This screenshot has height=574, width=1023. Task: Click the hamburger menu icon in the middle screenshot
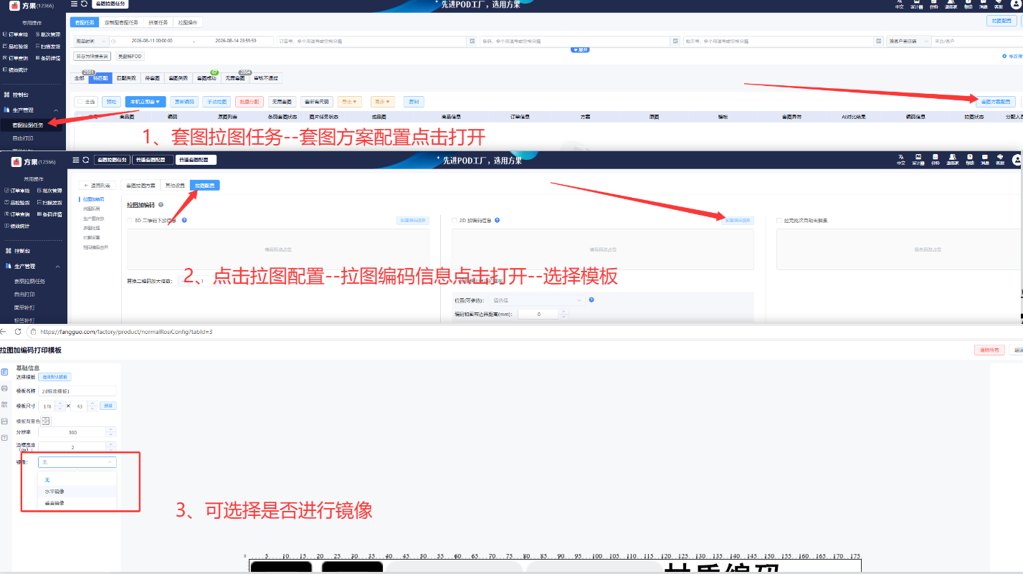point(75,160)
